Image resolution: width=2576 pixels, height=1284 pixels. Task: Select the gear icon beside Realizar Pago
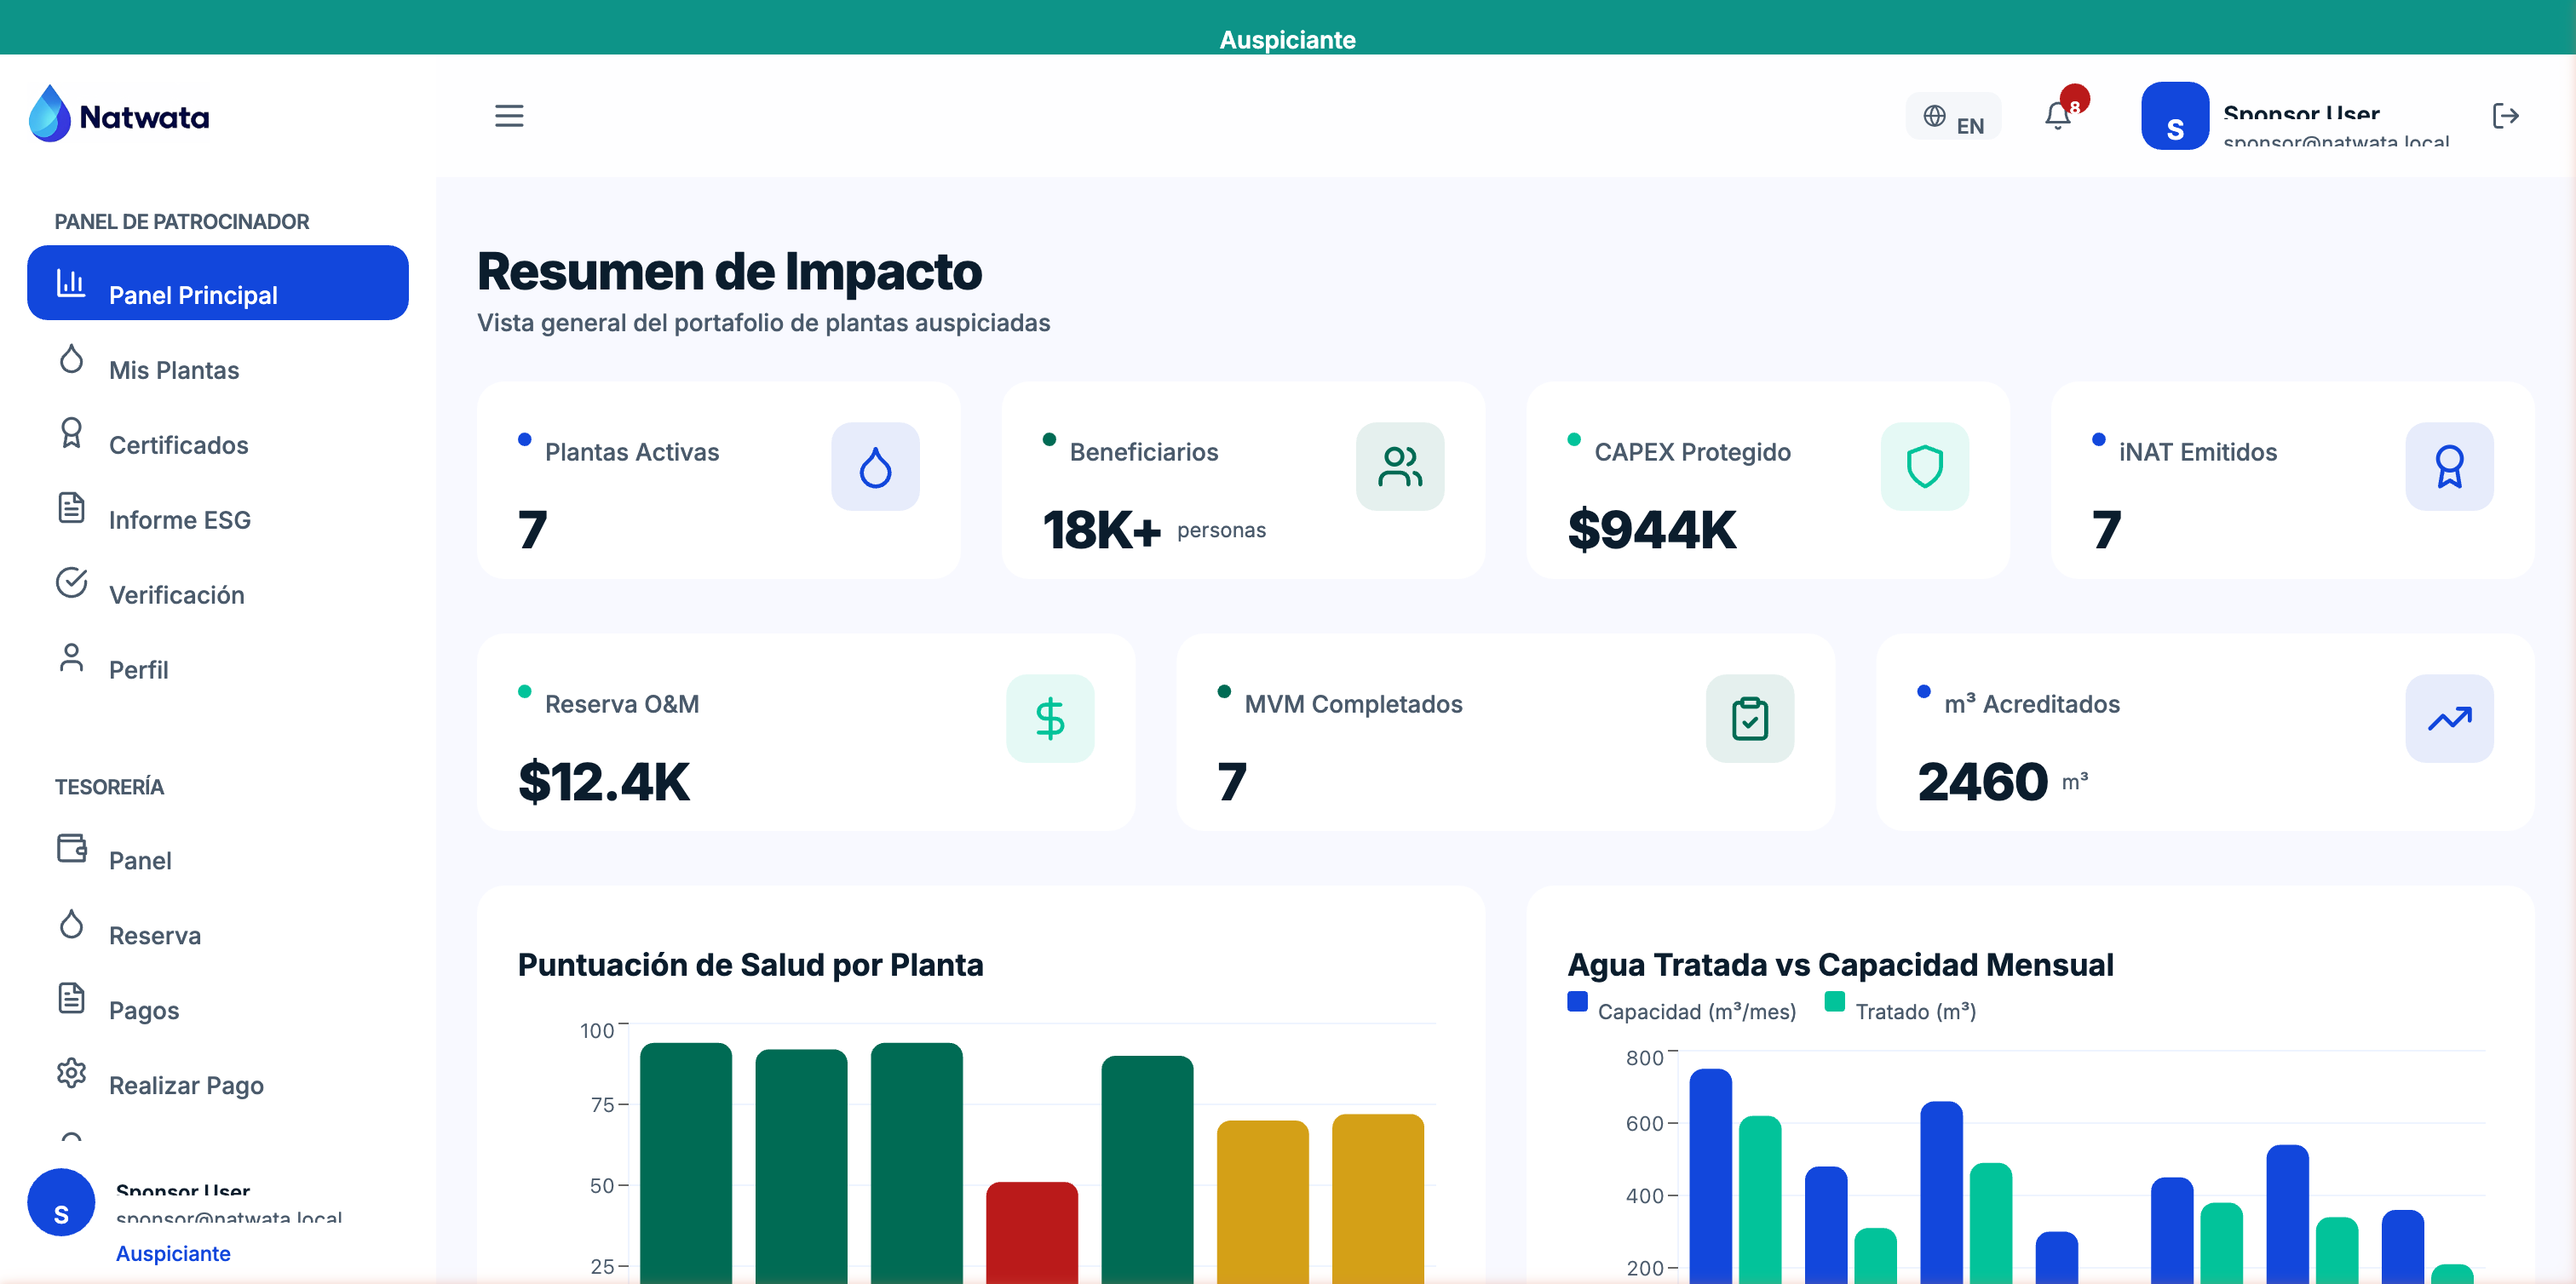pyautogui.click(x=71, y=1073)
